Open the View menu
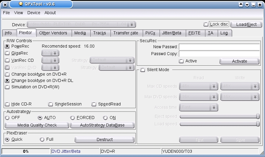 18,13
